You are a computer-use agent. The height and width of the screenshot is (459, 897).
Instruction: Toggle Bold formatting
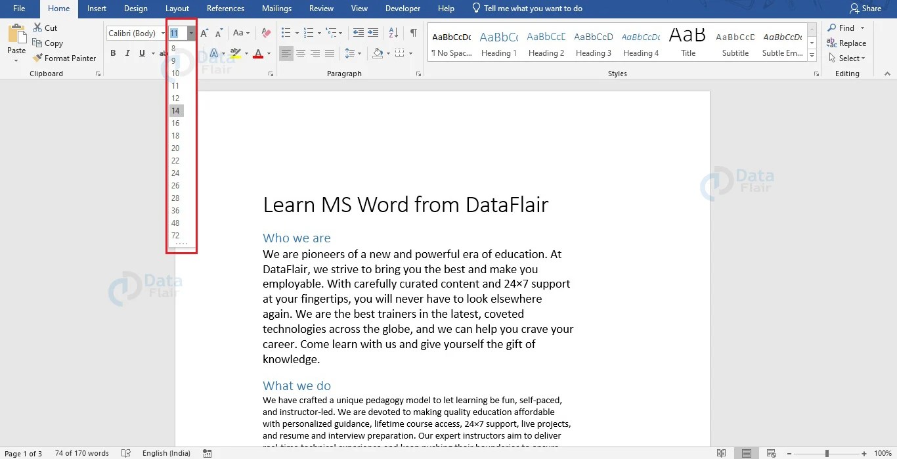pyautogui.click(x=113, y=53)
